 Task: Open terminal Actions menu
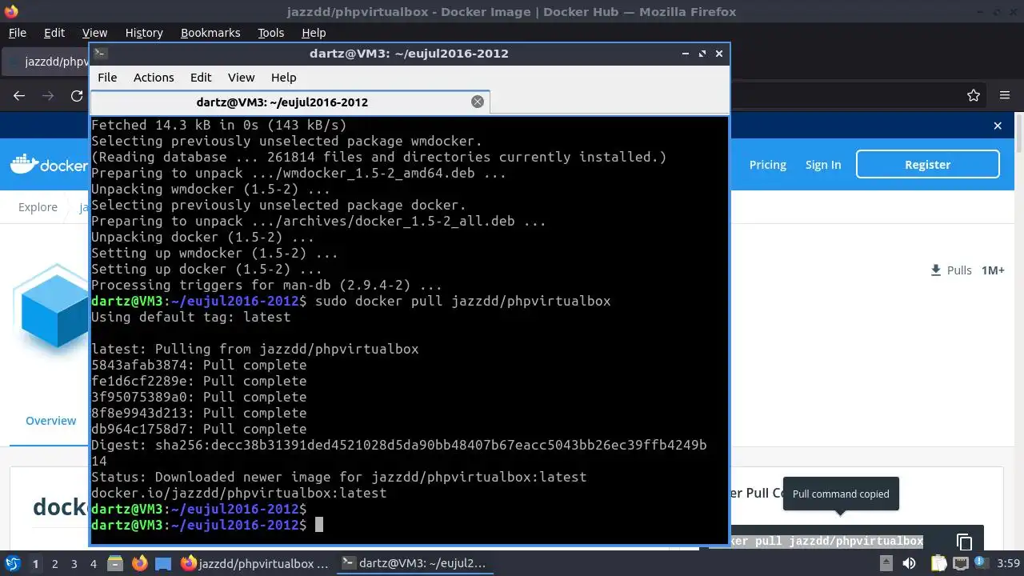154,78
